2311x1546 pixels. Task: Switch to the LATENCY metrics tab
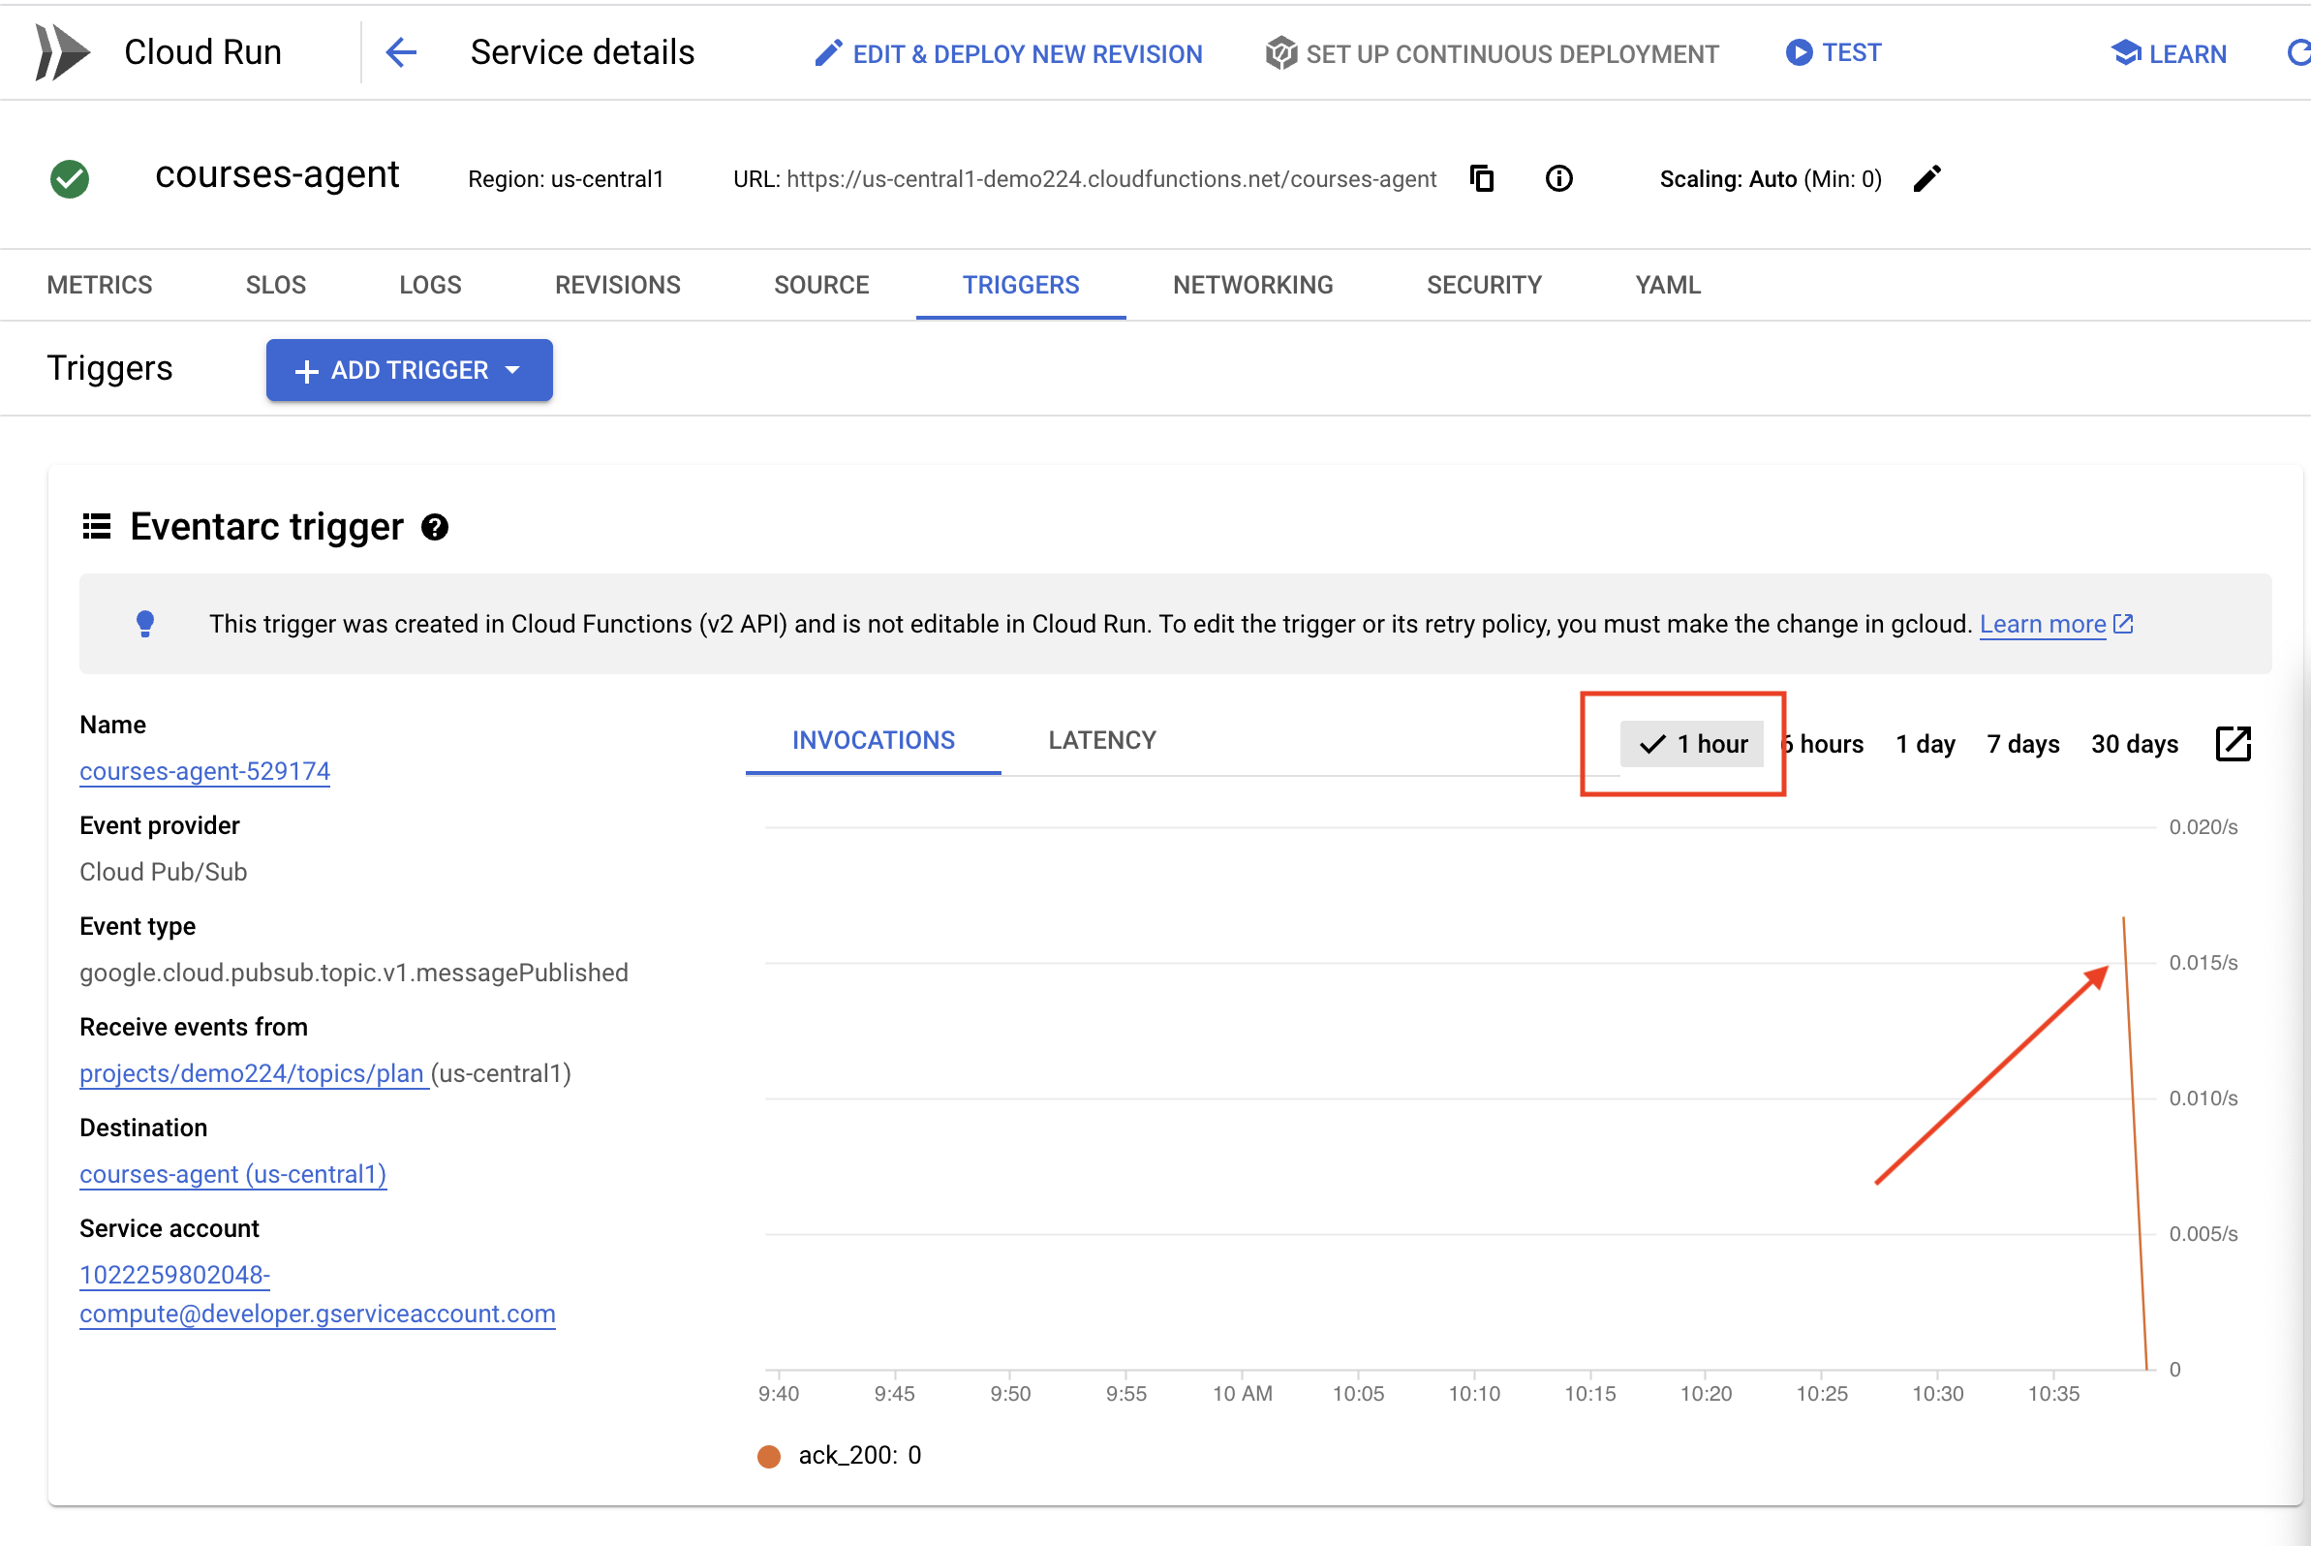pos(1102,740)
